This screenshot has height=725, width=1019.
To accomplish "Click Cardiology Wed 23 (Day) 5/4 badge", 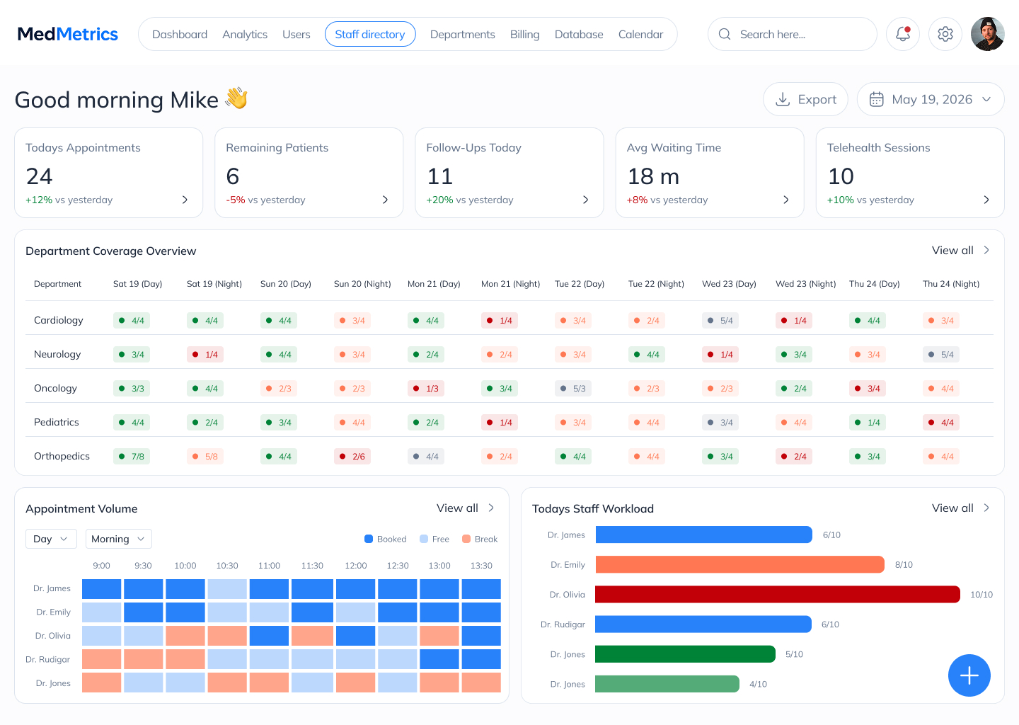I will (x=720, y=321).
